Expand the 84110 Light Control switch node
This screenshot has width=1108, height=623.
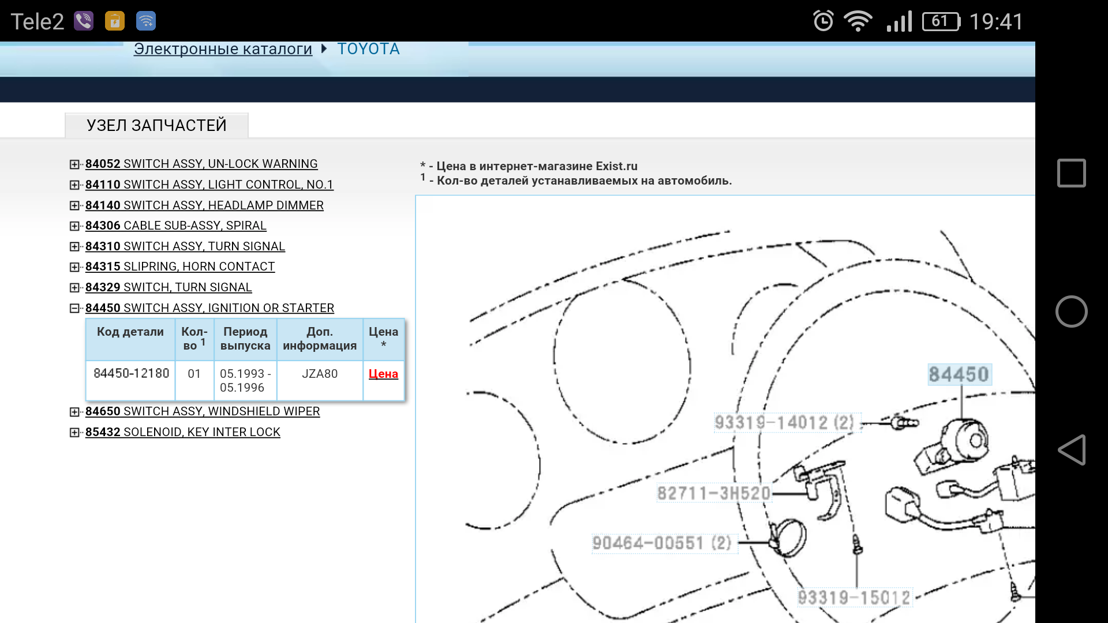(74, 185)
